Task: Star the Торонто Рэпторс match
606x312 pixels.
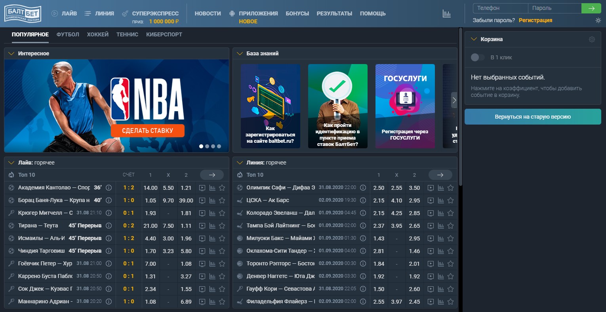Action: pos(450,264)
